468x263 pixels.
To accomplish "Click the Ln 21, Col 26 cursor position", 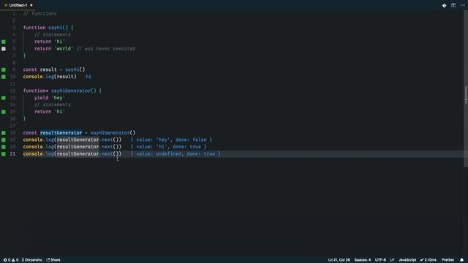I will point(339,260).
